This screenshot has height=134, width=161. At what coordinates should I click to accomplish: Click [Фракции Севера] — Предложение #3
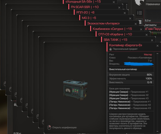[129, 98]
